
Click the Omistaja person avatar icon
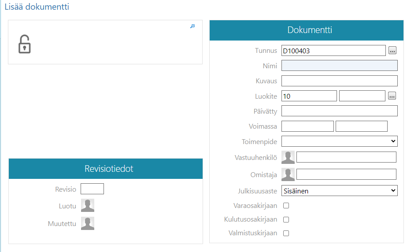[x=288, y=174]
